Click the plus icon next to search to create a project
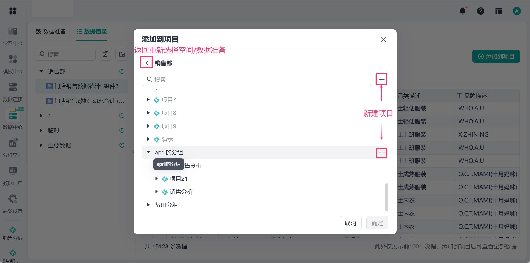This screenshot has width=530, height=263. 382,79
